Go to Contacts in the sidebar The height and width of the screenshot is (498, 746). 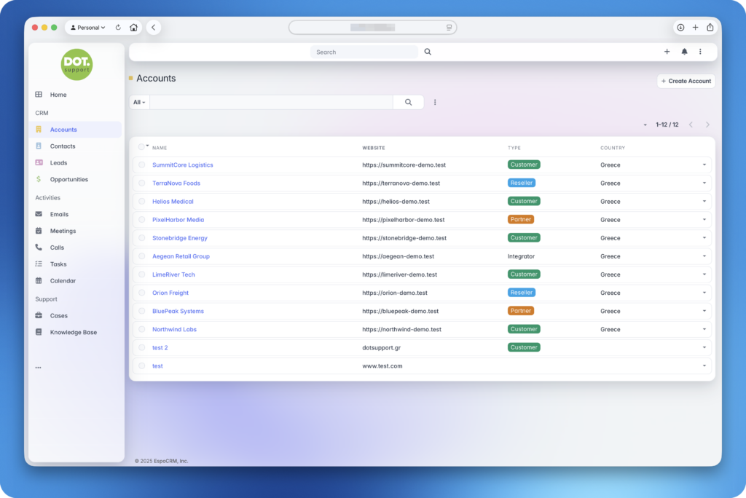(x=63, y=146)
